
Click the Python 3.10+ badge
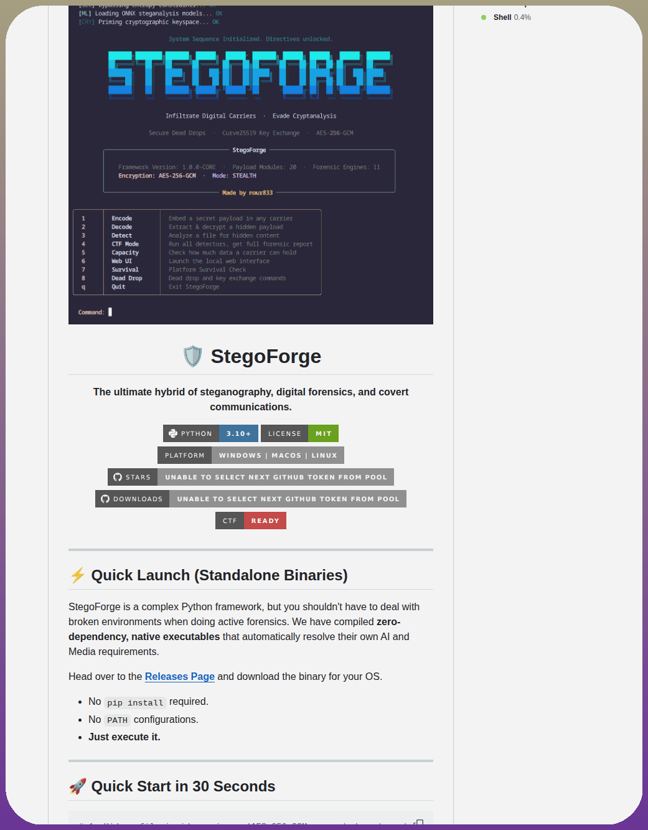[x=210, y=433]
